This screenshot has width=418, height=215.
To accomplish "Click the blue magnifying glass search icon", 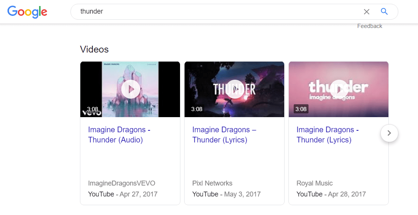I will click(x=384, y=11).
